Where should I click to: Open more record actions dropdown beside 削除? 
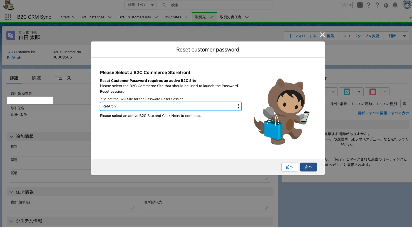click(404, 36)
